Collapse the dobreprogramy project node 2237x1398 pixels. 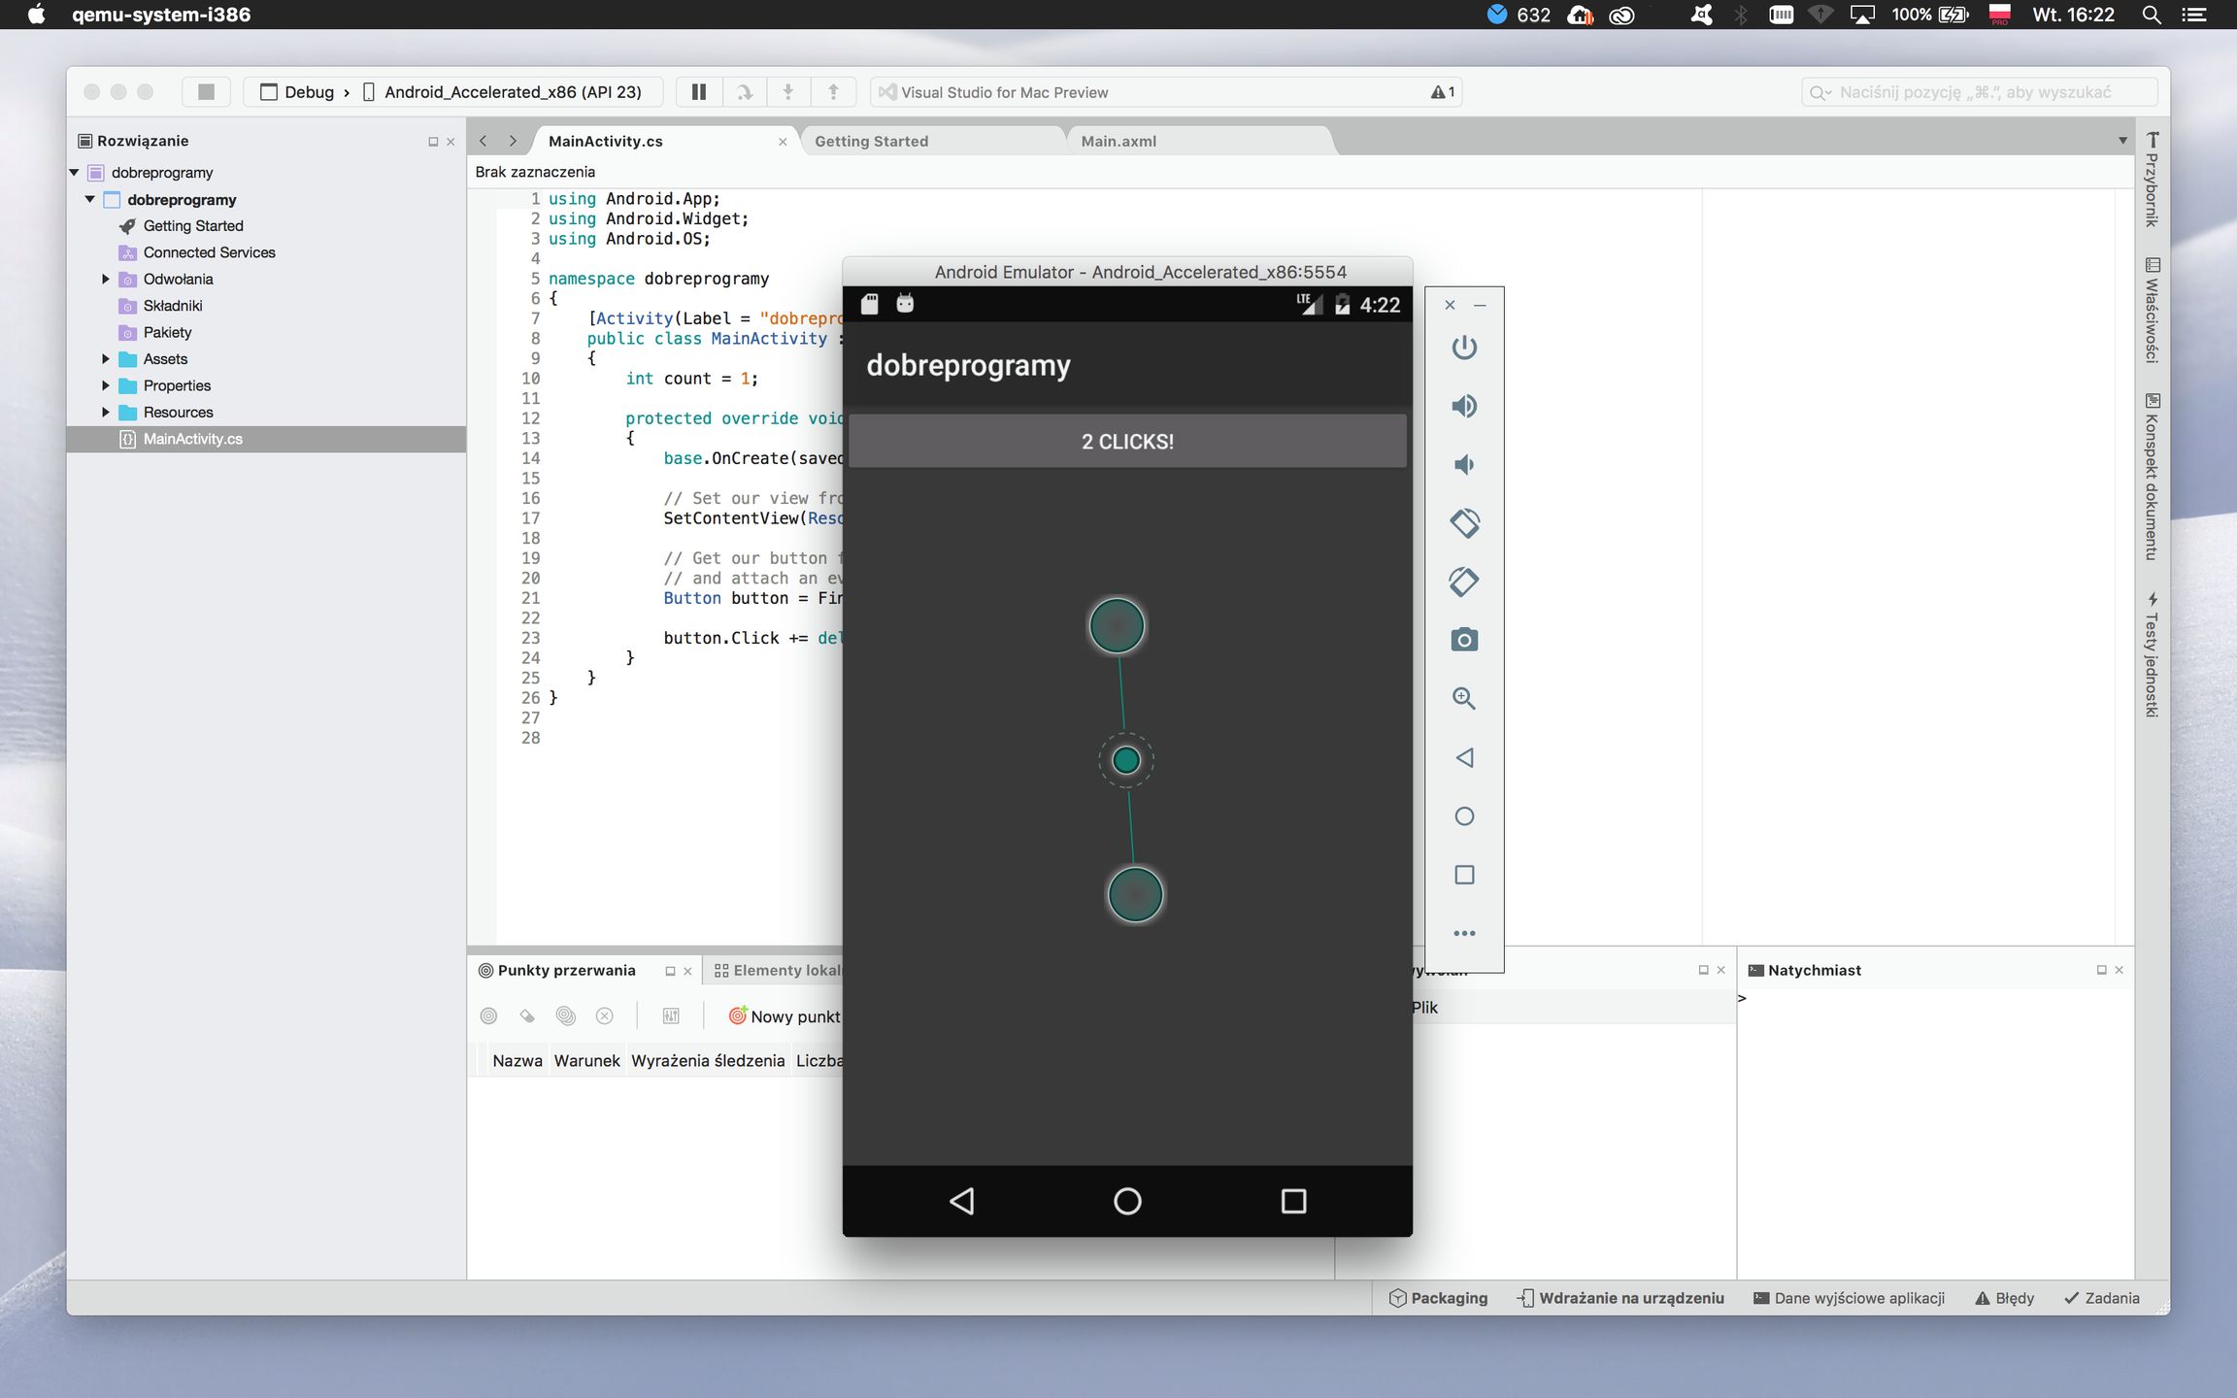(89, 199)
